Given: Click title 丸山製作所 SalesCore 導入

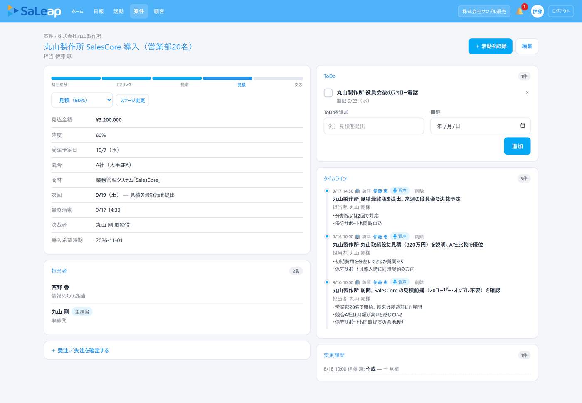Looking at the screenshot, I should (120, 47).
